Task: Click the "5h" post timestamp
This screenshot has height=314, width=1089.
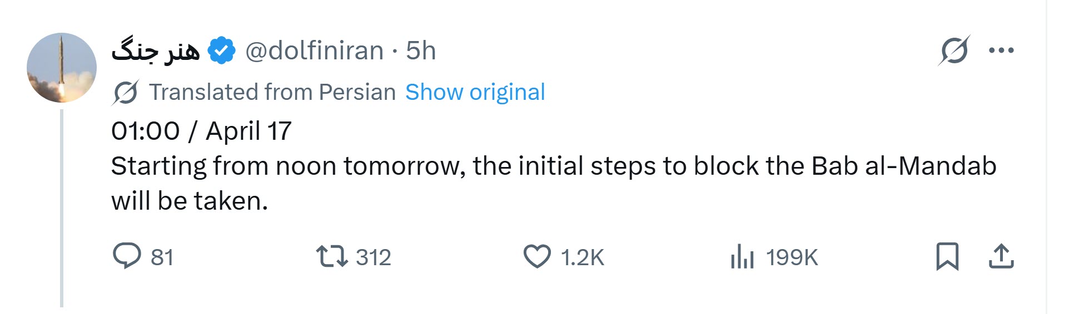Action: point(421,51)
